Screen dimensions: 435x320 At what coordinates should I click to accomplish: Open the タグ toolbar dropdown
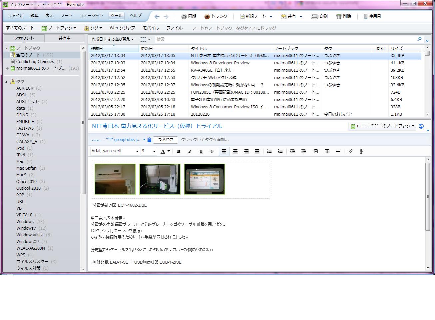93,28
